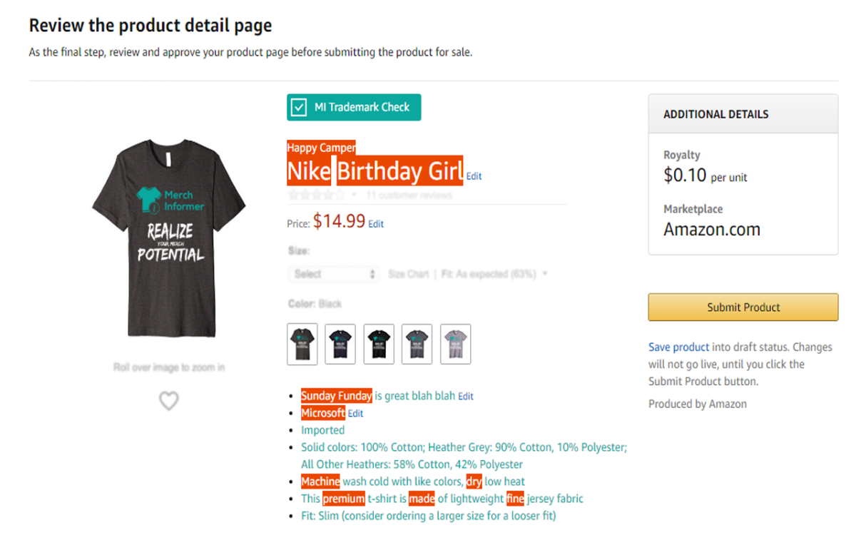Choose the fifth light grey shirt swatch
Screen dimensions: 856x535
455,344
